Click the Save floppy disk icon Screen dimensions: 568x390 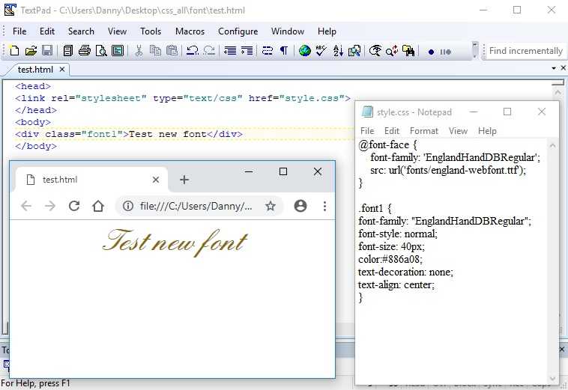pos(47,51)
